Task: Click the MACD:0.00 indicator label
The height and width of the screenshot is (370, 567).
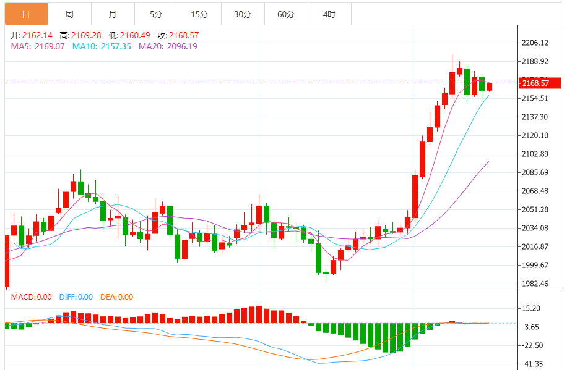Action: click(32, 297)
